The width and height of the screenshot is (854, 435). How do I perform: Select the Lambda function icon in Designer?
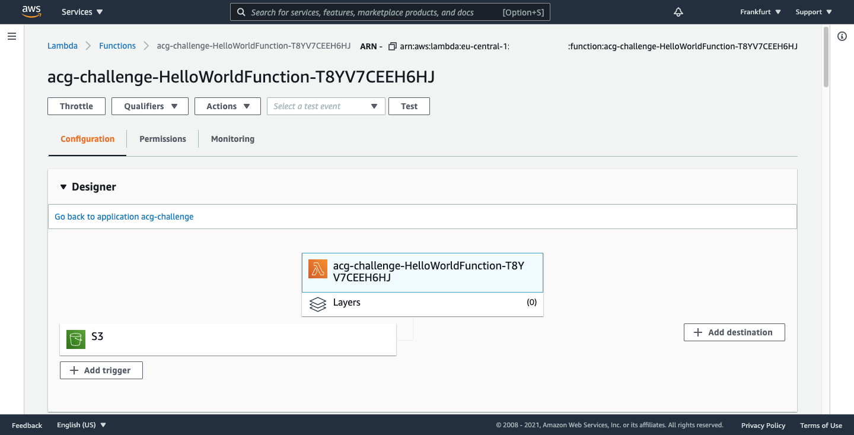coord(318,269)
